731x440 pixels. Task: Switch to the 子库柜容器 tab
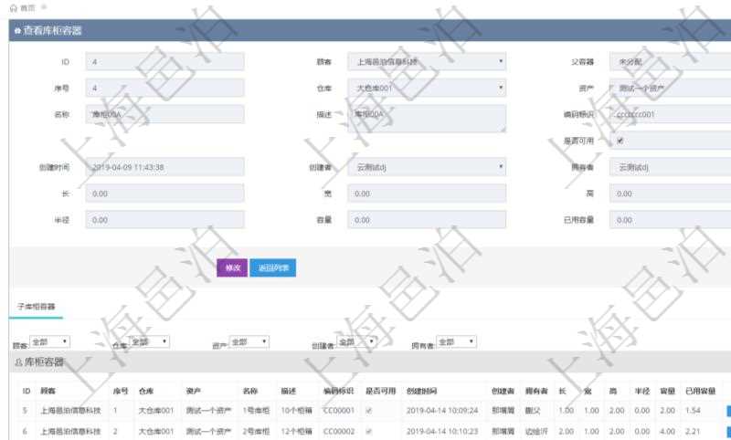tap(37, 306)
